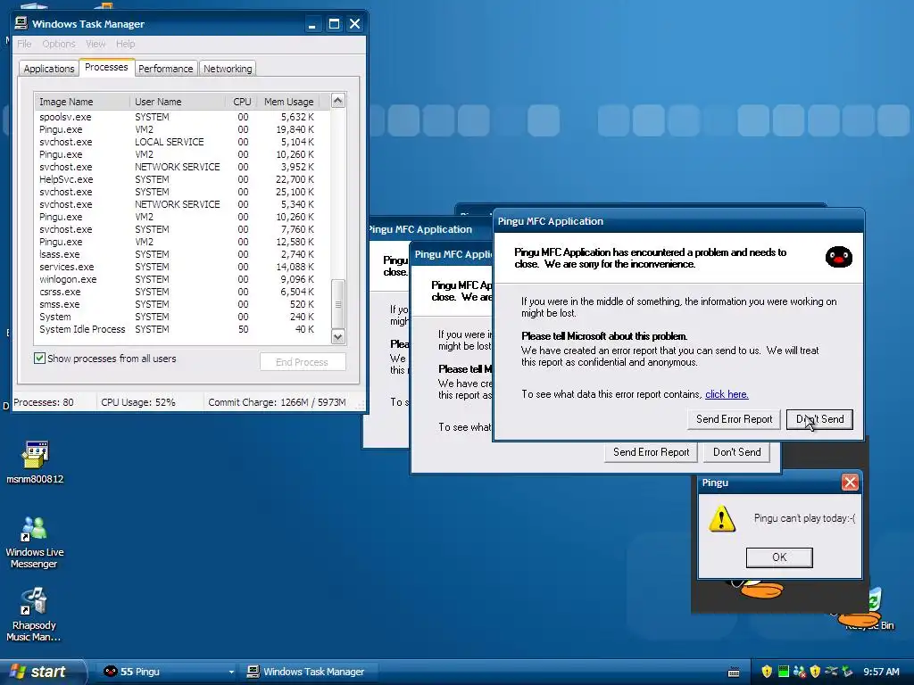Click the Safely Remove Hardware tray icon

[x=848, y=672]
